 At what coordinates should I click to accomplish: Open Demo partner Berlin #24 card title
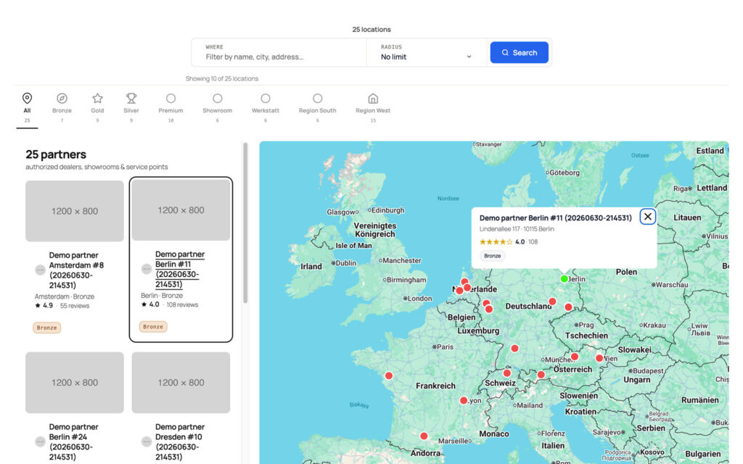[73, 442]
